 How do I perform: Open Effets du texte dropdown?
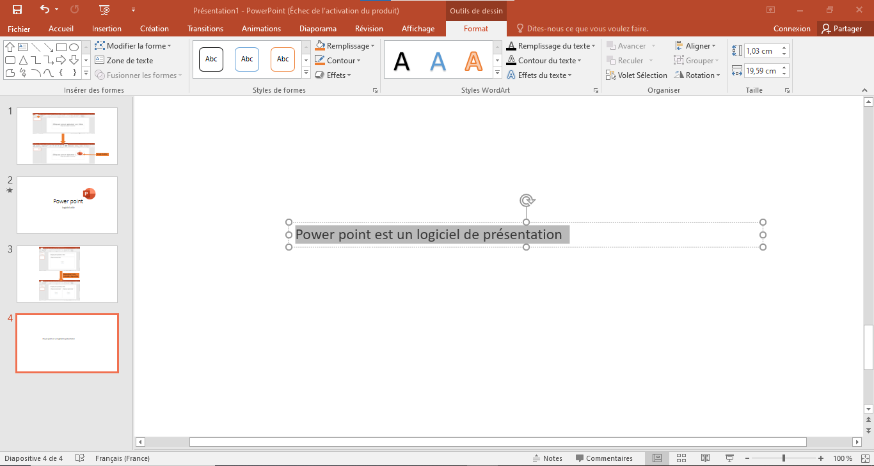[x=539, y=75]
